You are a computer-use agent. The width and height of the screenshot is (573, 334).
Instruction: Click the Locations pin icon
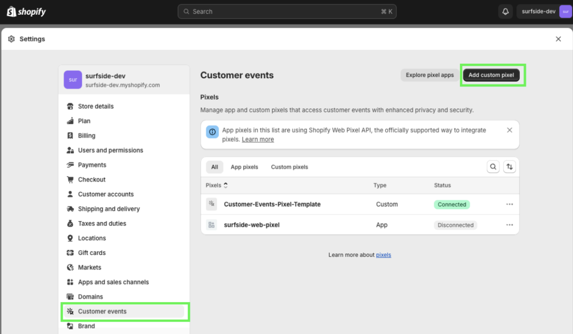(x=70, y=238)
